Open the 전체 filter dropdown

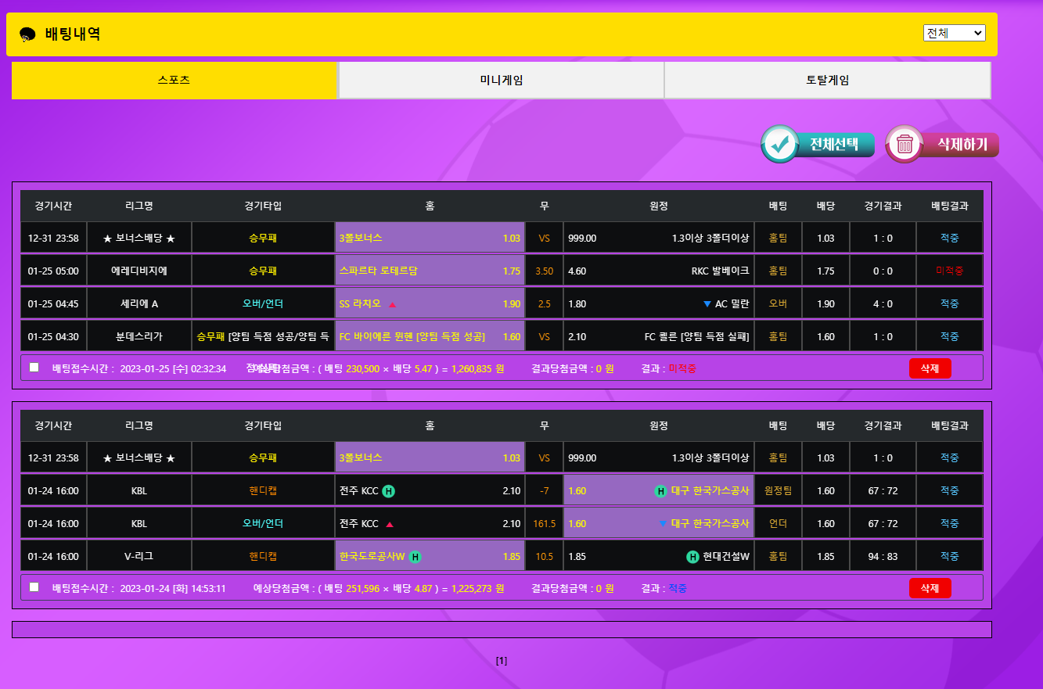(954, 33)
